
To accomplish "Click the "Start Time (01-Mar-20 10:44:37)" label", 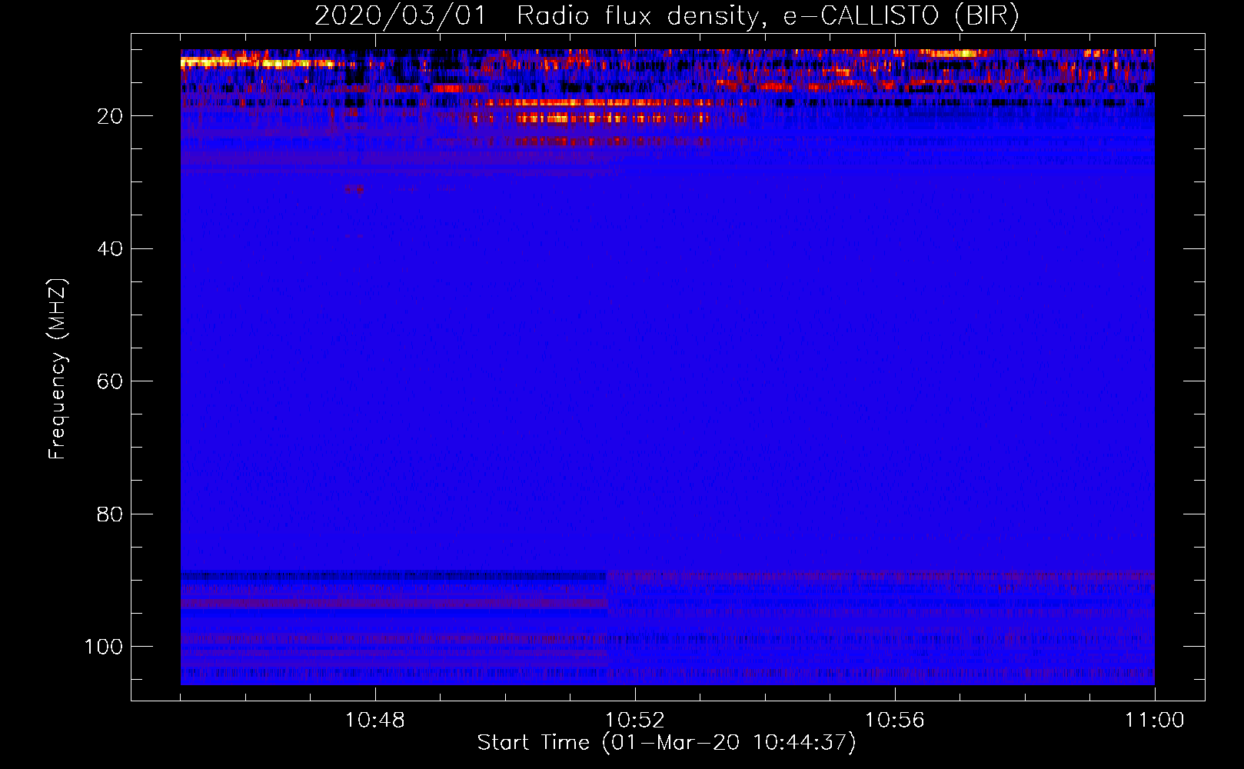I will (x=667, y=743).
